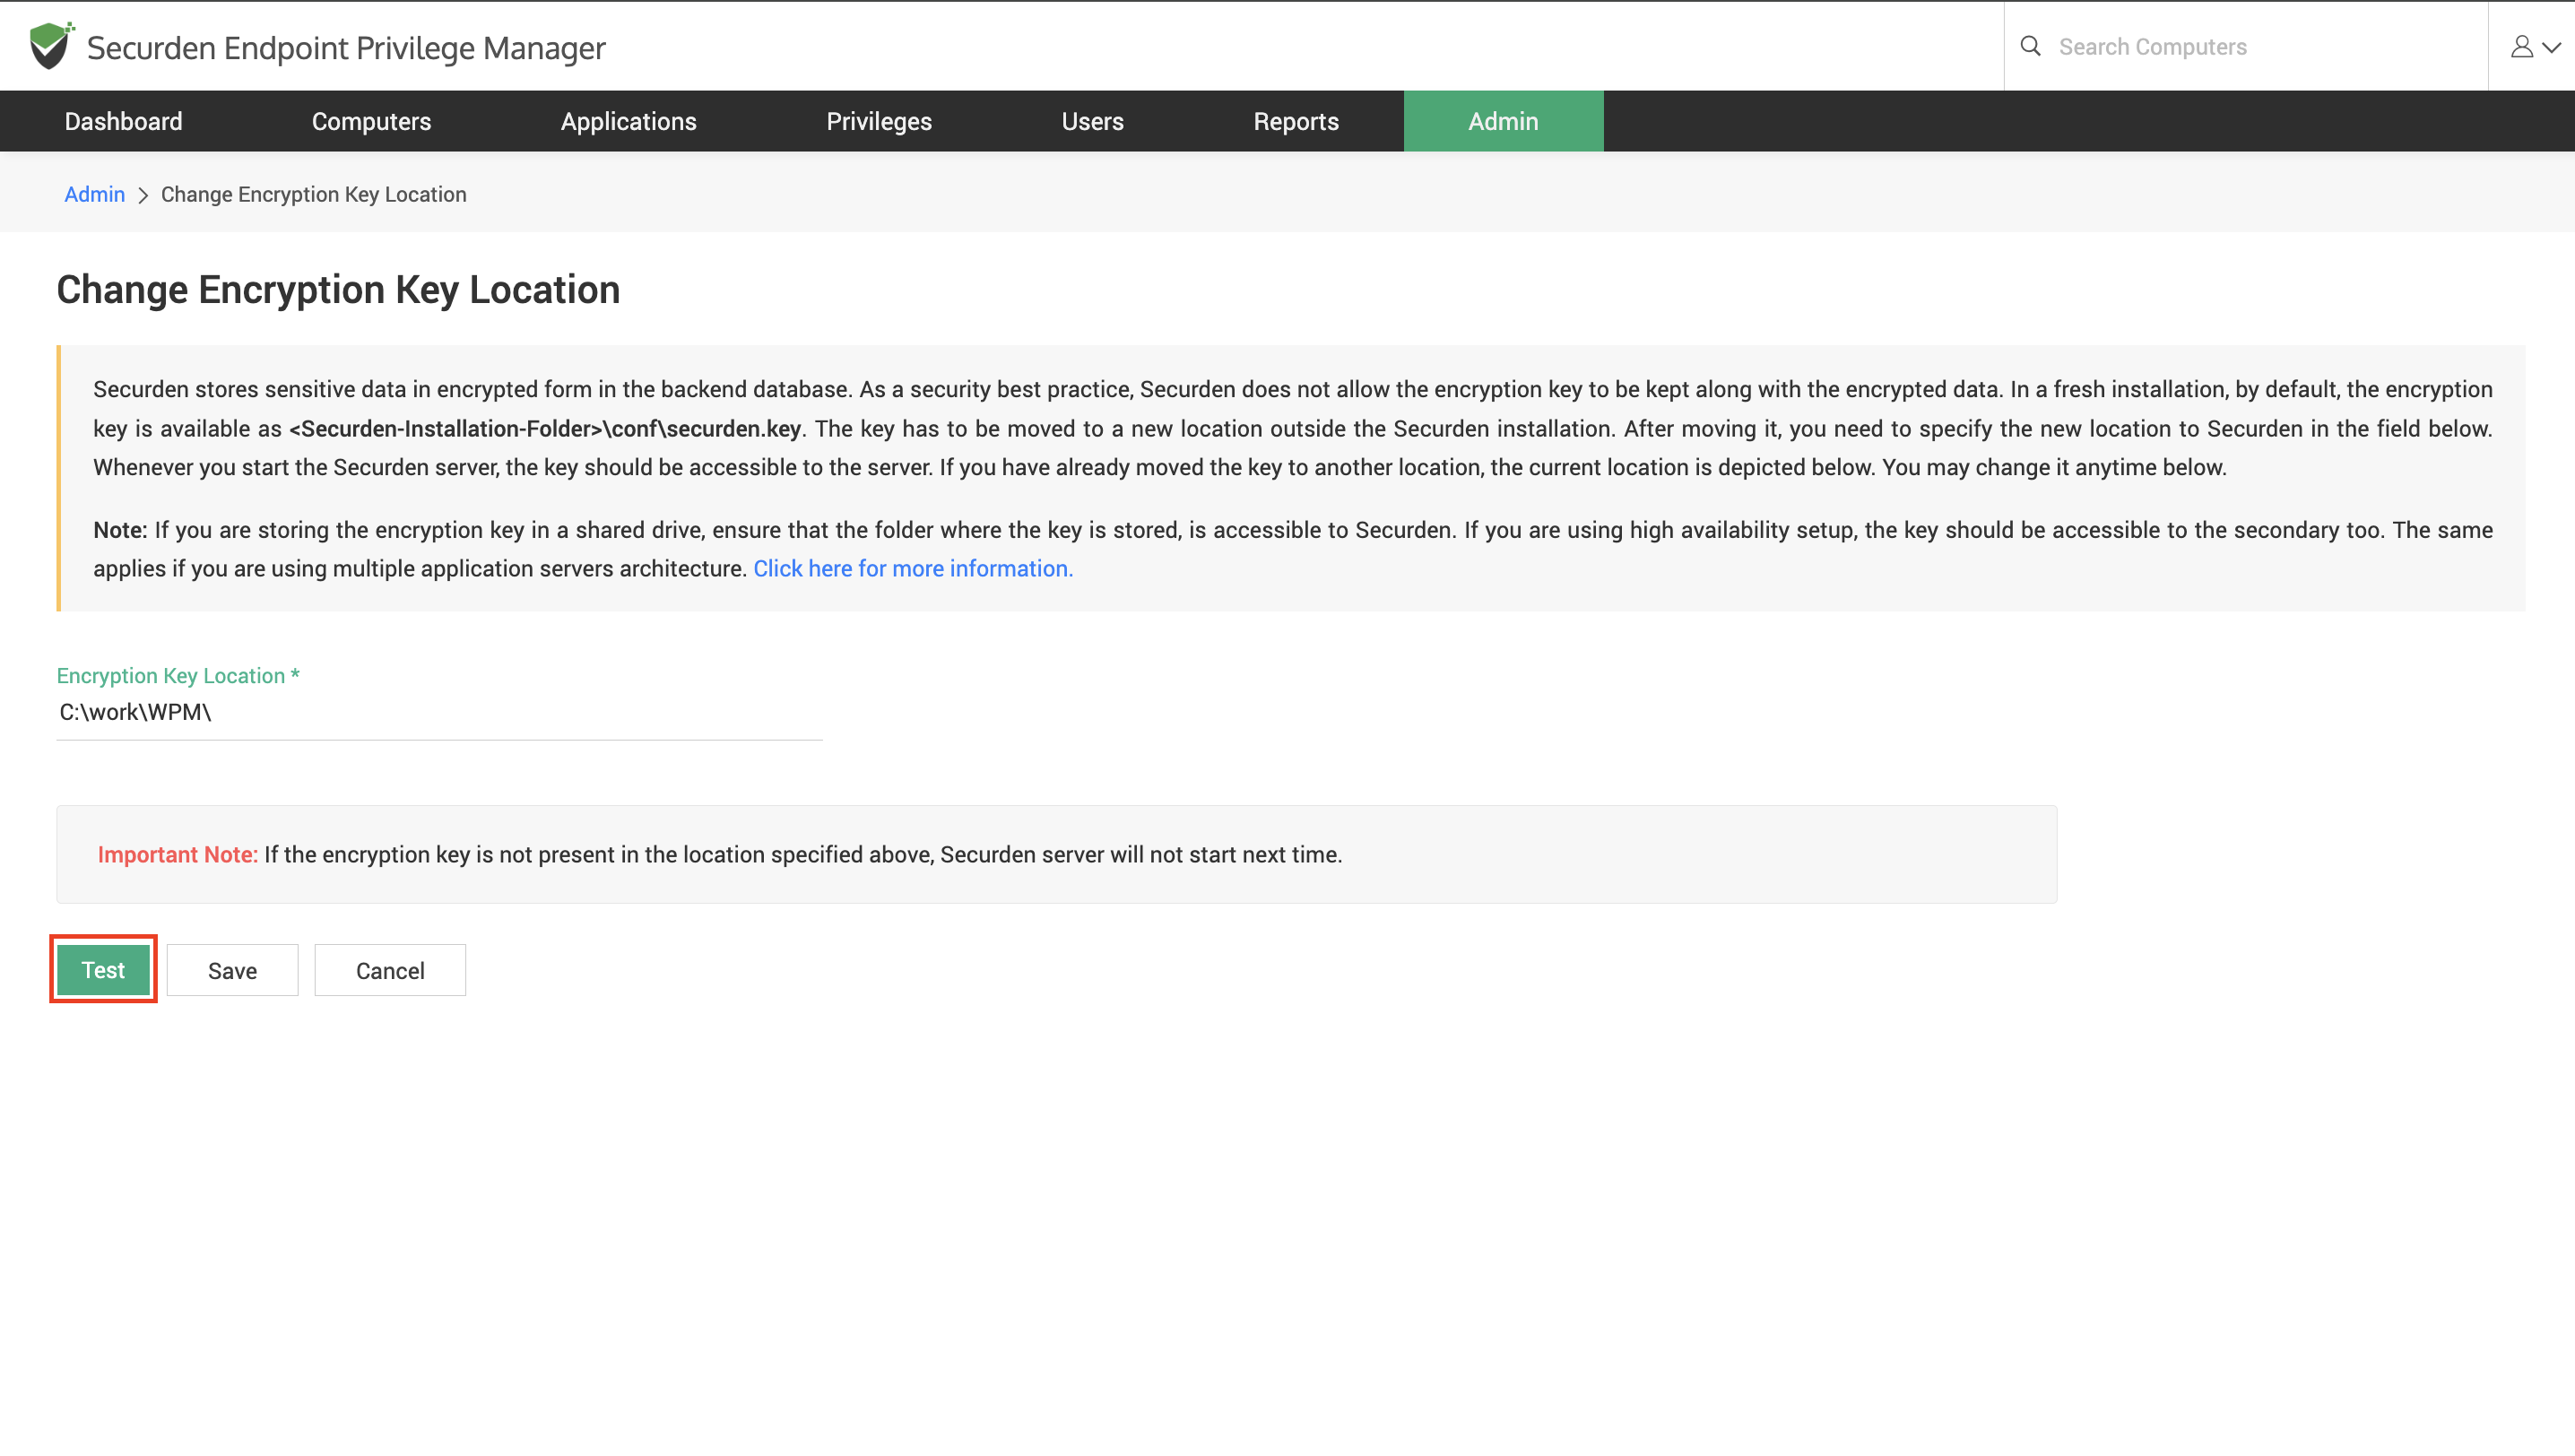Click the '<Securden-Installation-Folder>\conf\securden.key' path text

(x=545, y=429)
